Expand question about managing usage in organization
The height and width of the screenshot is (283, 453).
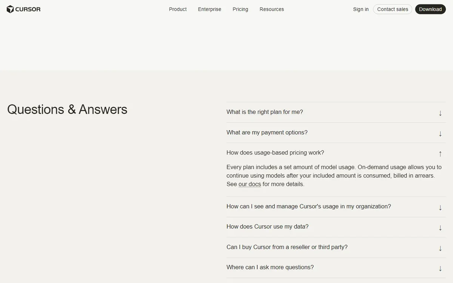click(x=336, y=206)
